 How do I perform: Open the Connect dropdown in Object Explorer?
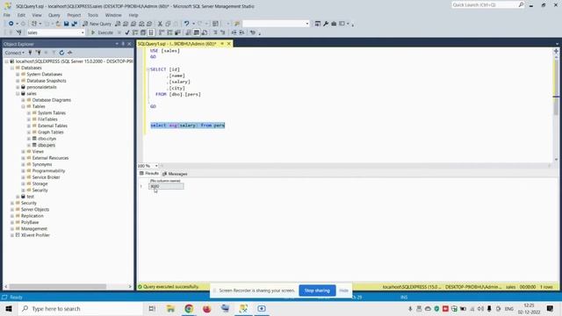pyautogui.click(x=15, y=53)
